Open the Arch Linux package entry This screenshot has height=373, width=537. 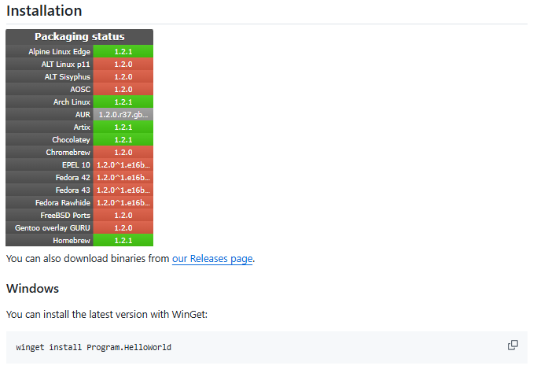tap(79, 102)
